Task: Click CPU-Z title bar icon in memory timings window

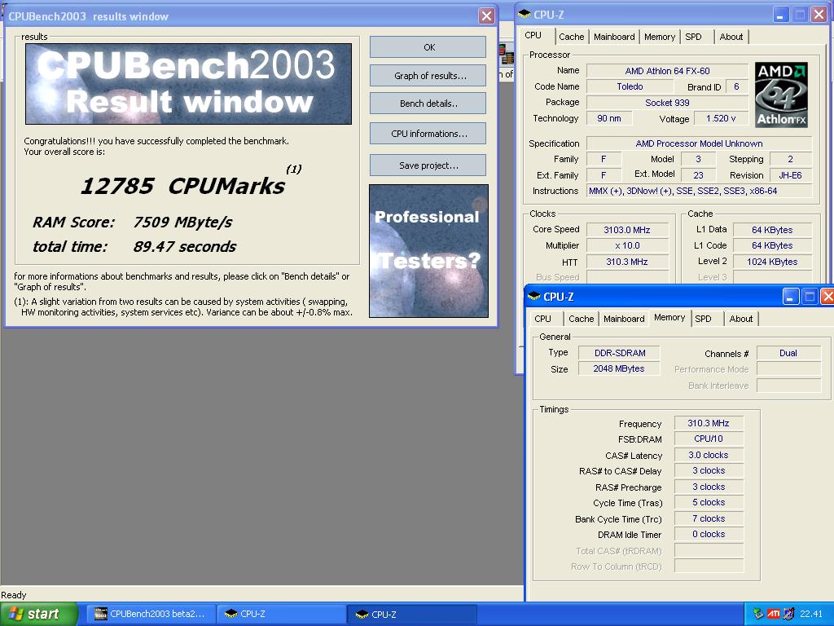Action: point(534,296)
